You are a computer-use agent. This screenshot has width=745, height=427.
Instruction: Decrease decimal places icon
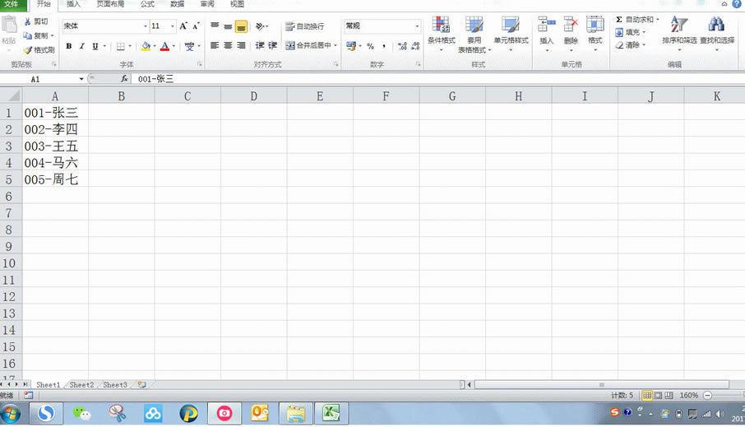(416, 46)
